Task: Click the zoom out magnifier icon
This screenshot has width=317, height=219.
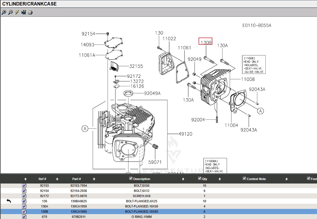Action: click(10, 12)
